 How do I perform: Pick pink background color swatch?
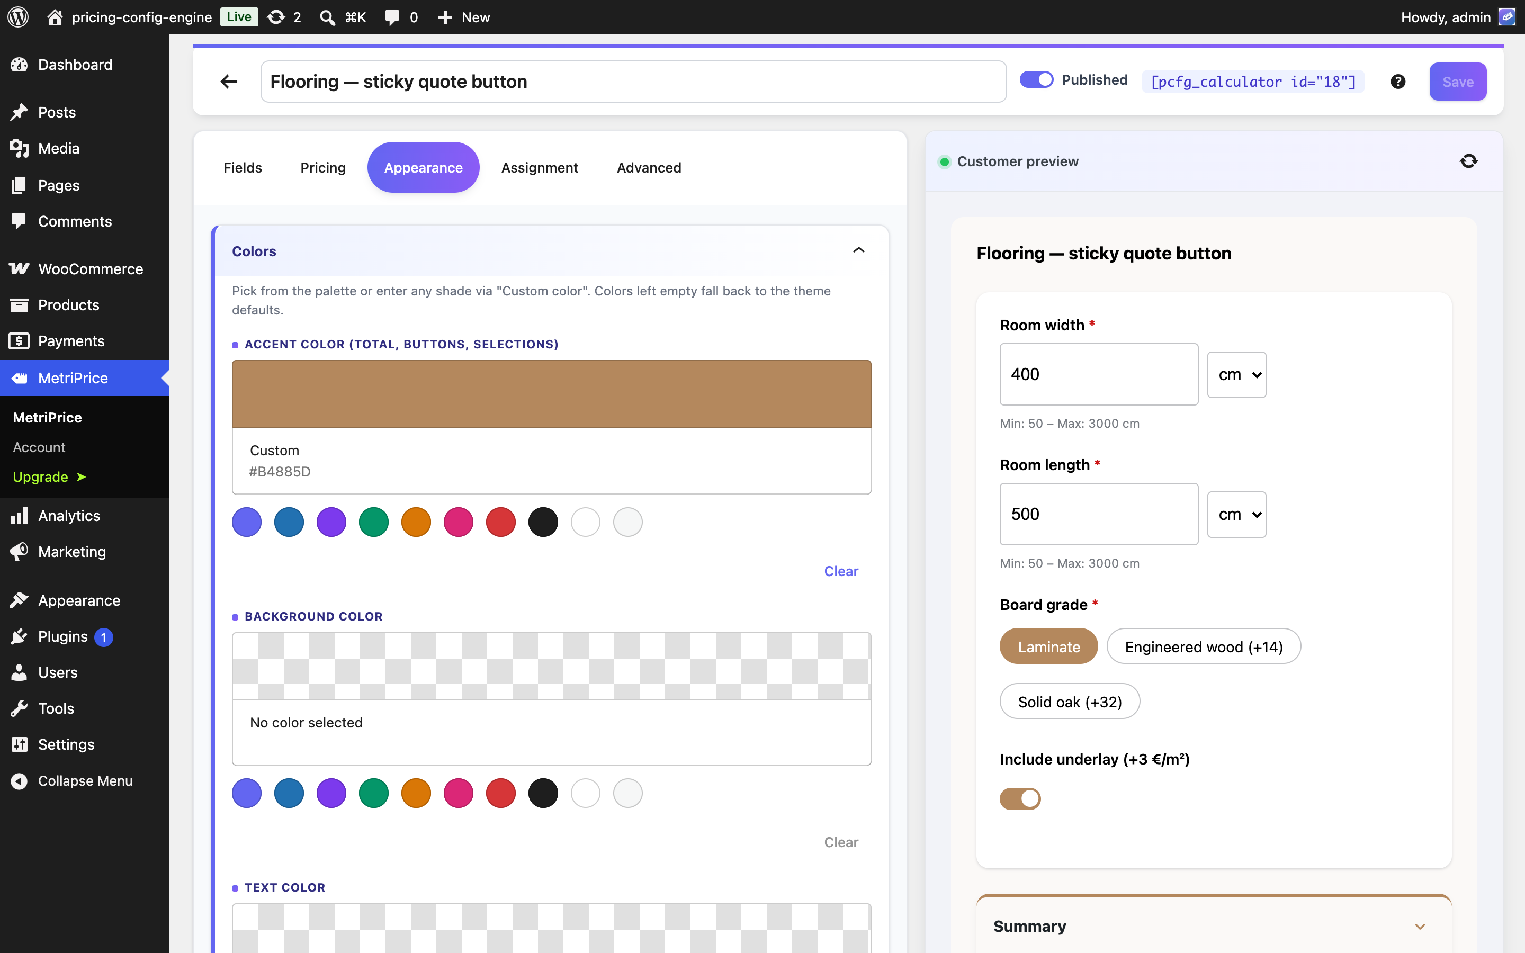click(458, 793)
